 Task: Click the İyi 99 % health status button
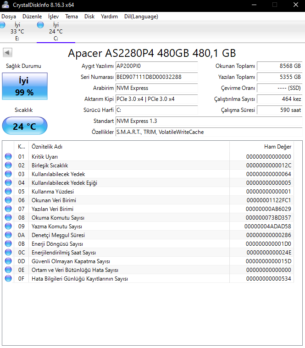[x=25, y=86]
